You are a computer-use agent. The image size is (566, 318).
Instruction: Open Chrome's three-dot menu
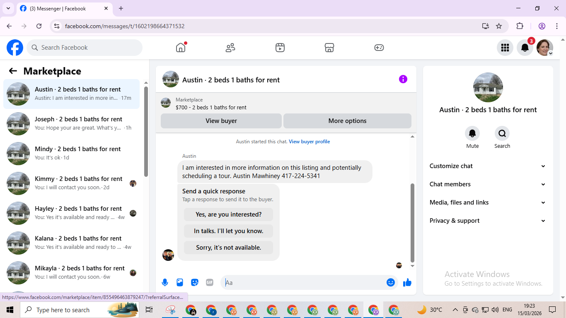click(556, 26)
